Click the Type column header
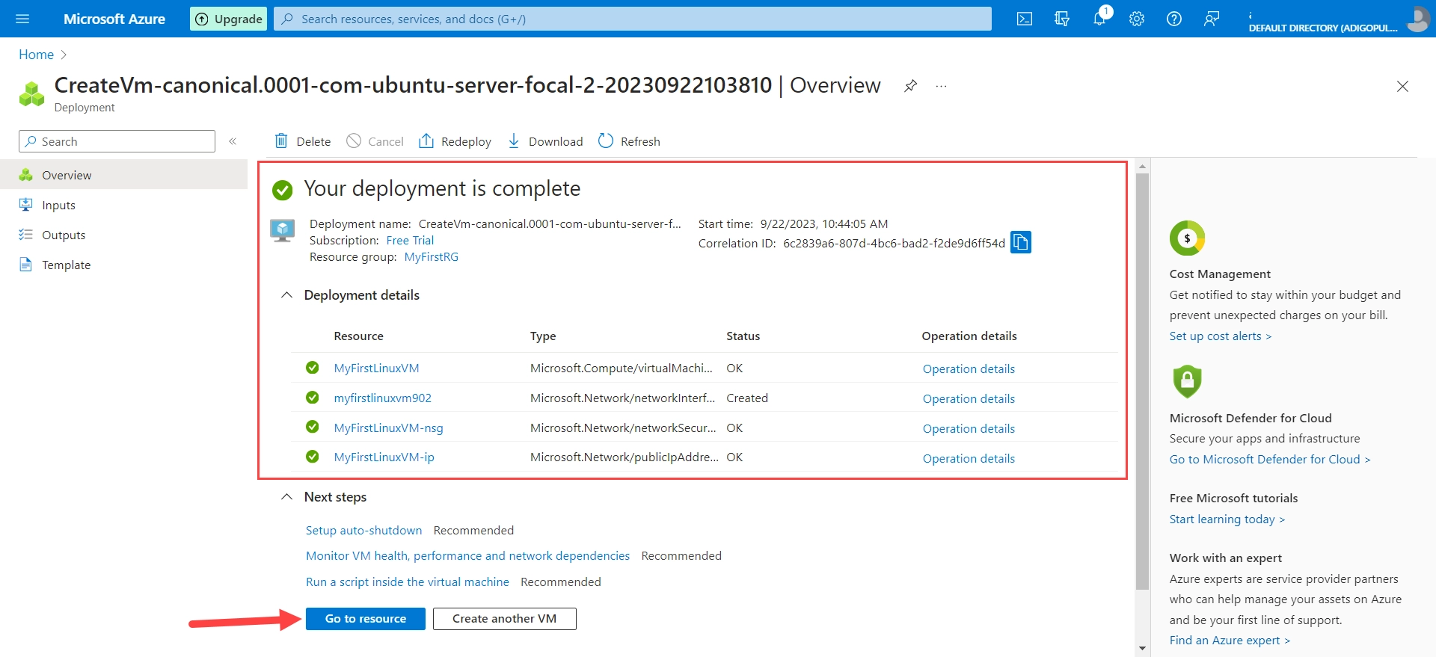This screenshot has width=1436, height=657. (543, 336)
